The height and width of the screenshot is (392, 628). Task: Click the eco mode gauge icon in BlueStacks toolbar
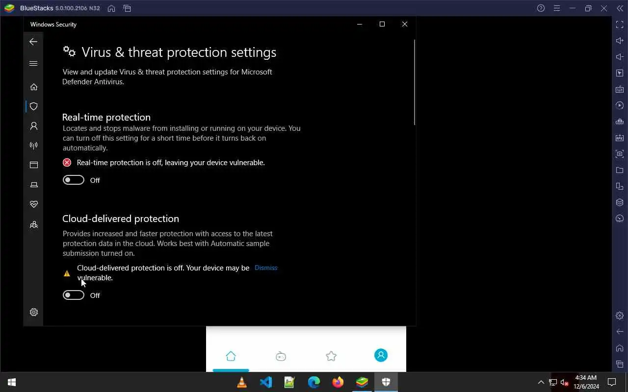pyautogui.click(x=620, y=219)
